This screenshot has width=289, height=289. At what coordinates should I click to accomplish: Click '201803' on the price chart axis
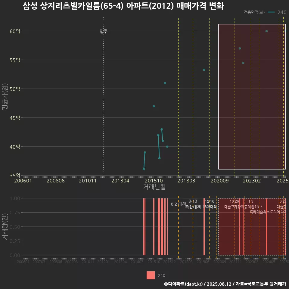(186, 181)
